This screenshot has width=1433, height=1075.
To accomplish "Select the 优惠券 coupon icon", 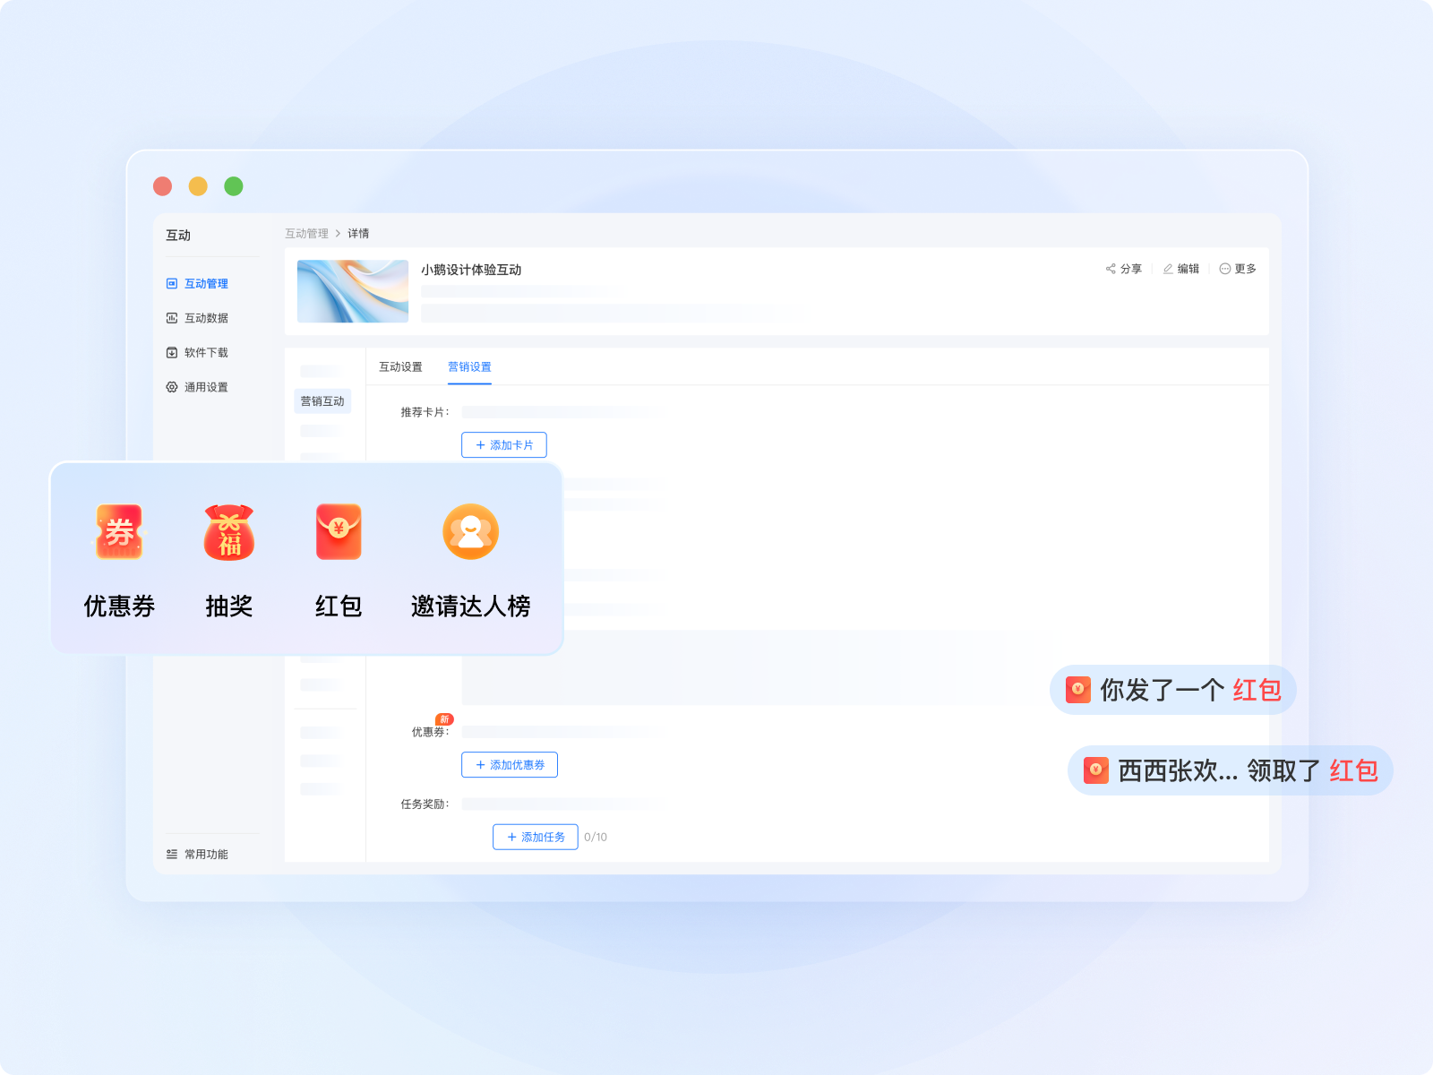I will click(119, 533).
